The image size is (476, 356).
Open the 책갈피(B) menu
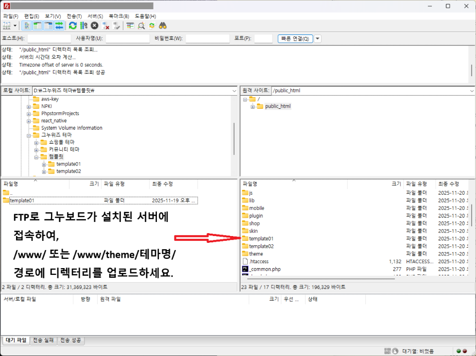(119, 16)
